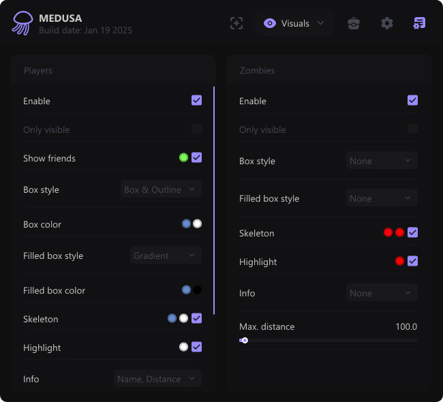Uncheck Show friends checkbox
443x402 pixels.
[x=196, y=158]
